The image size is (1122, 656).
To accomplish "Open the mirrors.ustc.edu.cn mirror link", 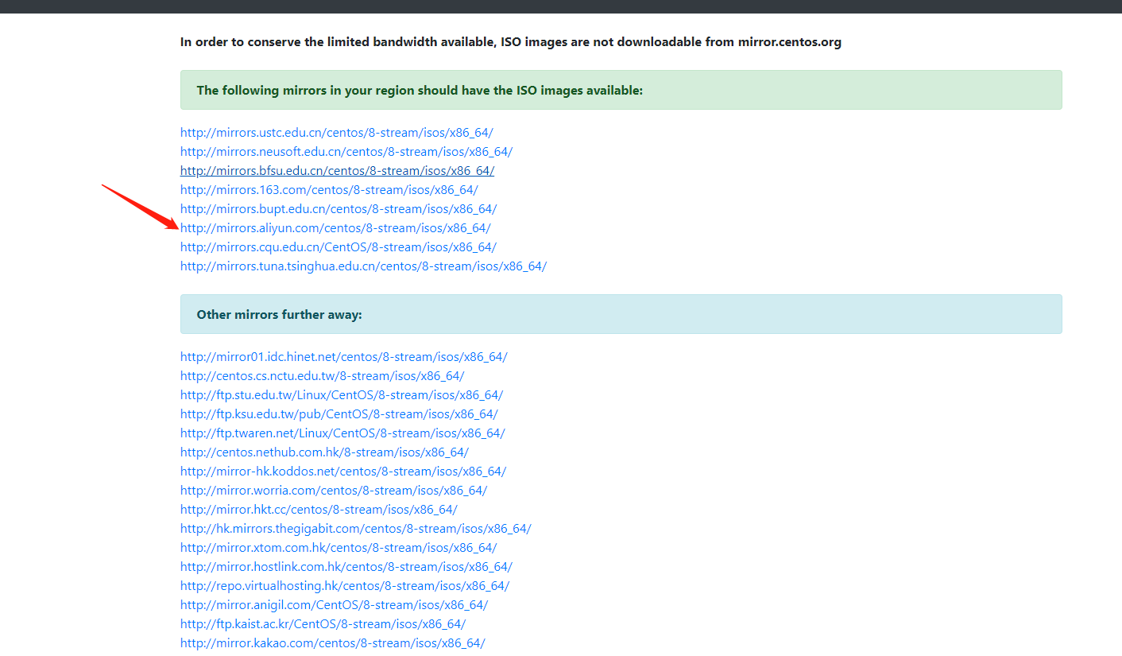I will coord(336,133).
